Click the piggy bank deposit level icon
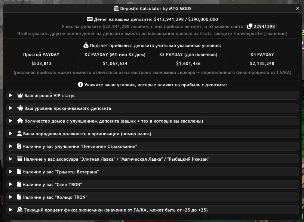The height and width of the screenshot is (222, 304). [x=20, y=108]
